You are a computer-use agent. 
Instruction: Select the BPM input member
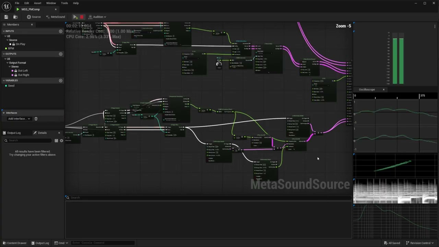point(11,48)
